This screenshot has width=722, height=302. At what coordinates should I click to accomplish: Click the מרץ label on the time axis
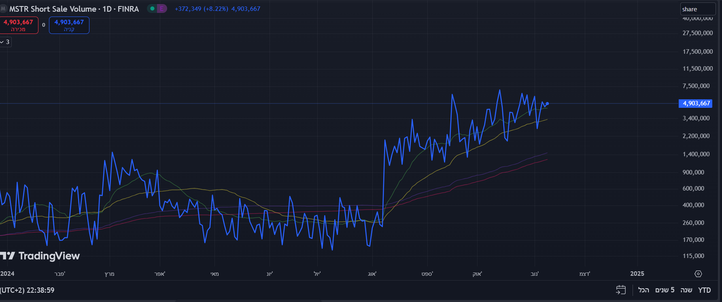click(x=110, y=274)
